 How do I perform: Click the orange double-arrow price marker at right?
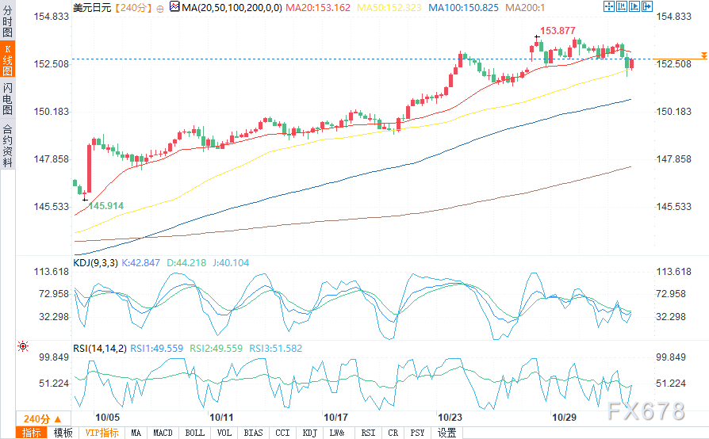[703, 55]
